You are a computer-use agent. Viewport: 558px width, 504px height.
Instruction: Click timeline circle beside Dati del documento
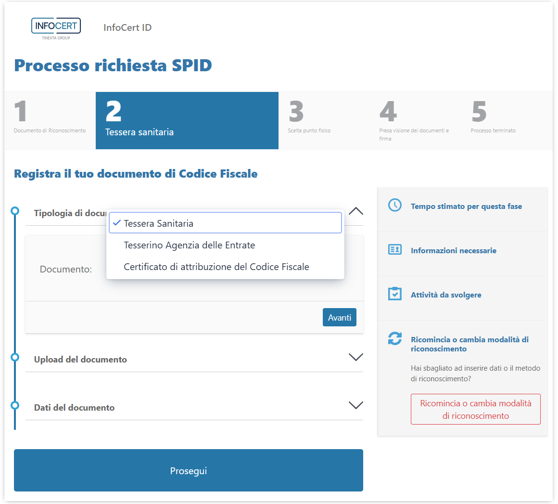(15, 405)
